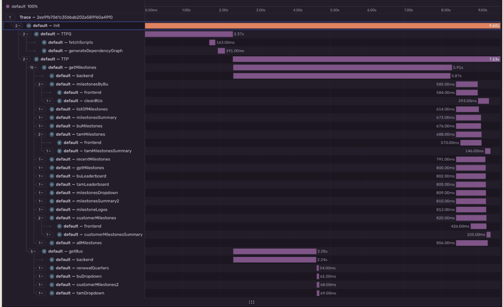The height and width of the screenshot is (307, 503).
Task: Click the React icon beside fetchScripts
Action: (44, 42)
